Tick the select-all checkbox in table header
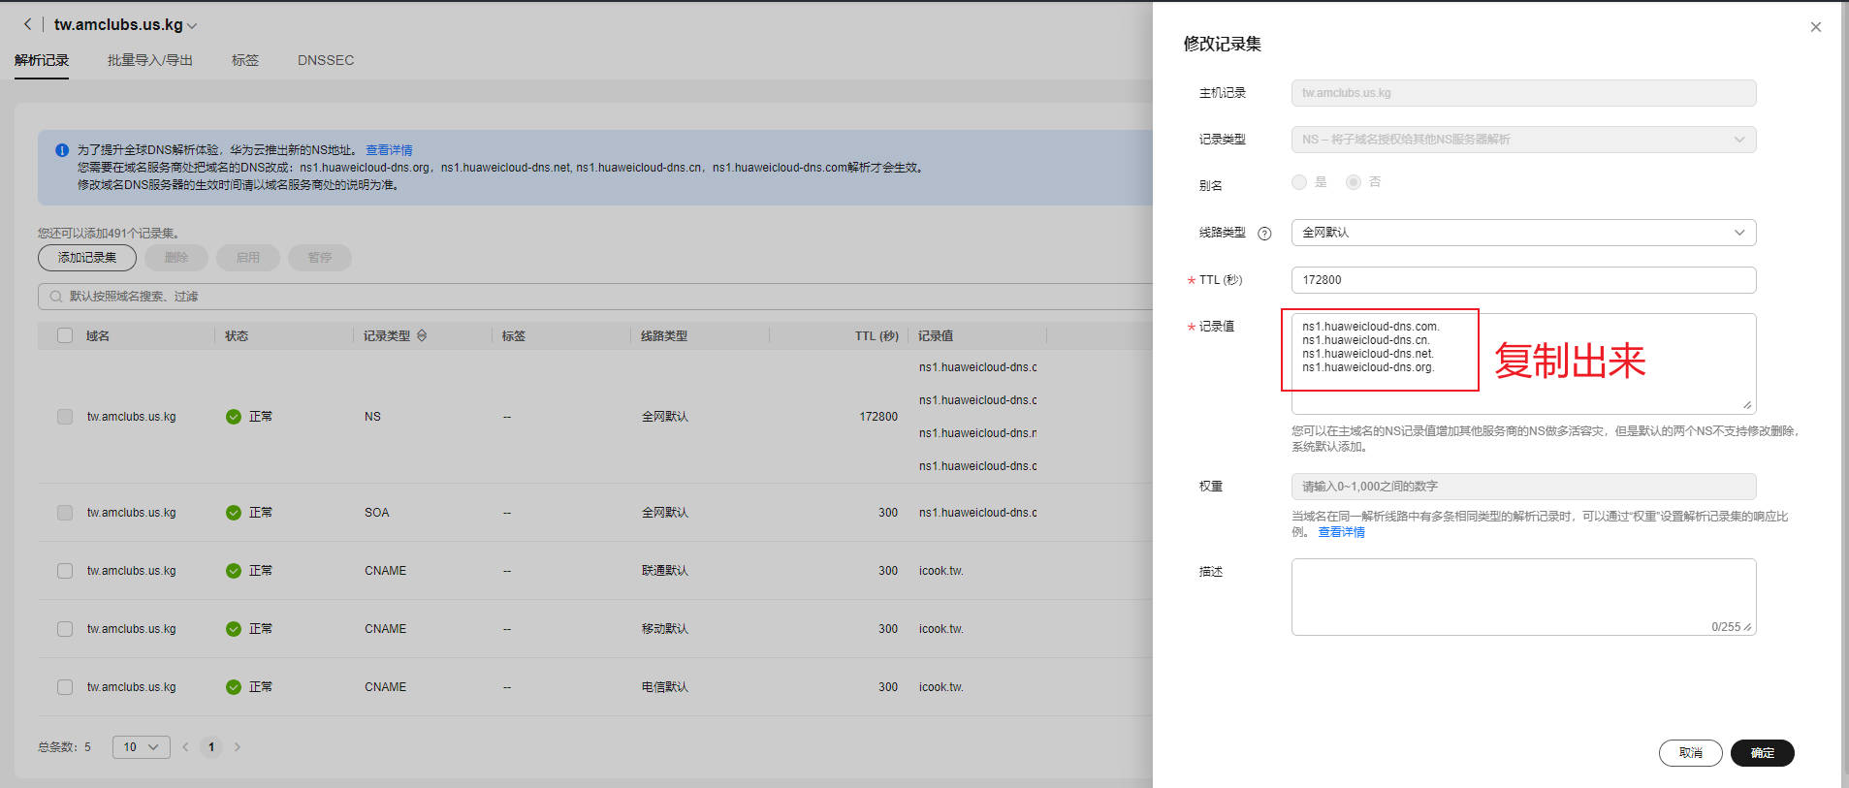 pyautogui.click(x=65, y=335)
